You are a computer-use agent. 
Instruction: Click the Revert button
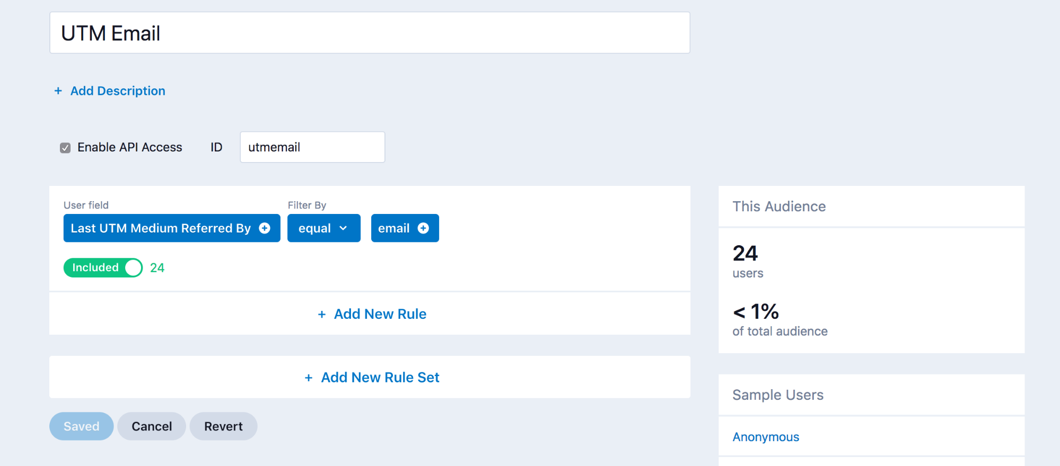point(223,426)
